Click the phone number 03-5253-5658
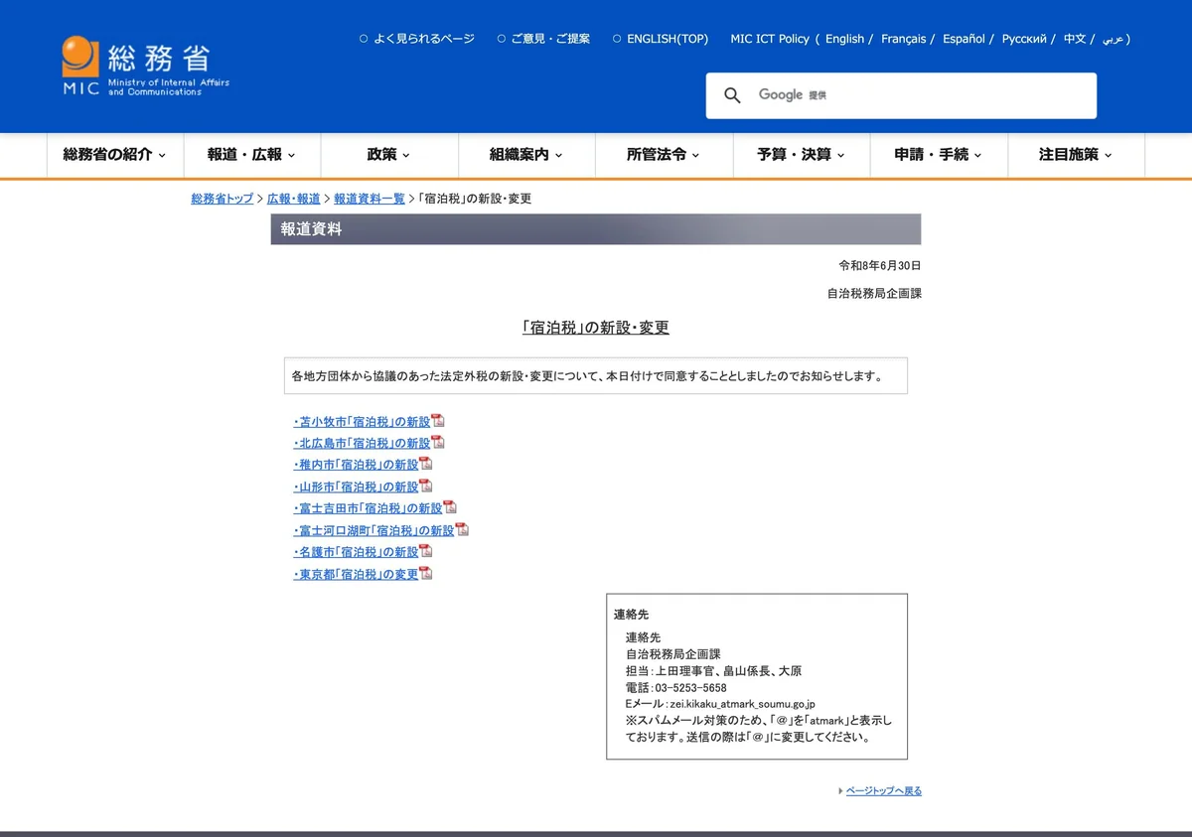This screenshot has width=1192, height=837. (x=690, y=688)
